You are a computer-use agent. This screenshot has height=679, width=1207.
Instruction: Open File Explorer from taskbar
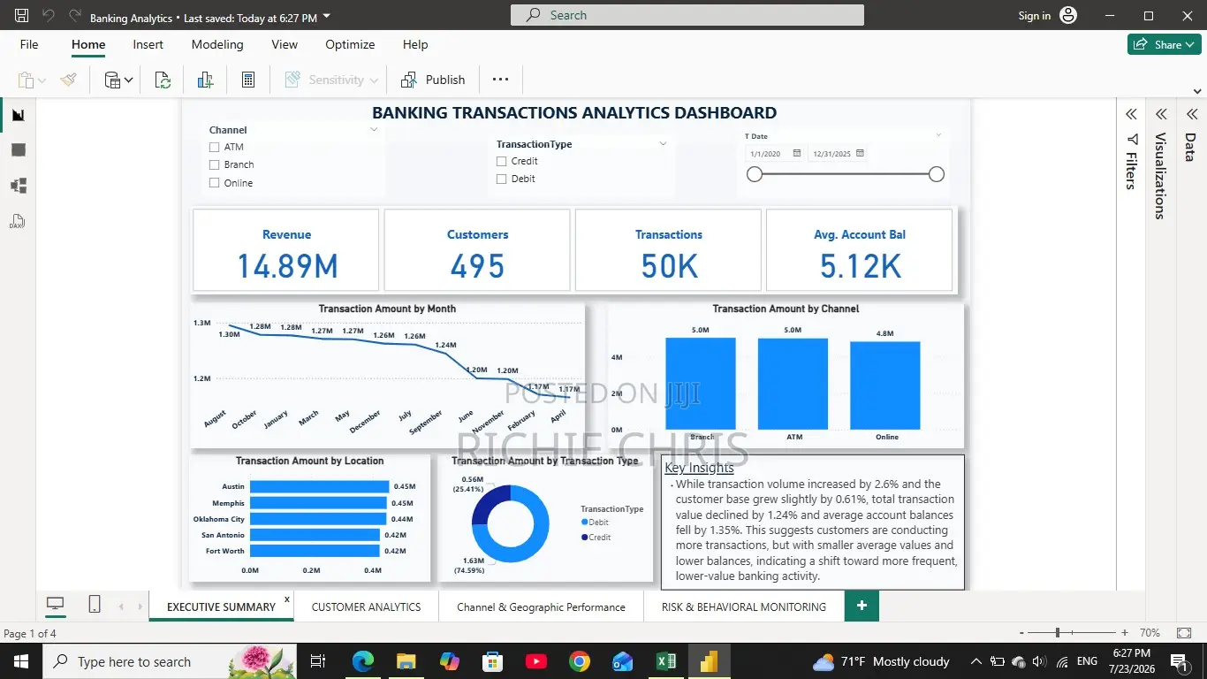coord(406,661)
